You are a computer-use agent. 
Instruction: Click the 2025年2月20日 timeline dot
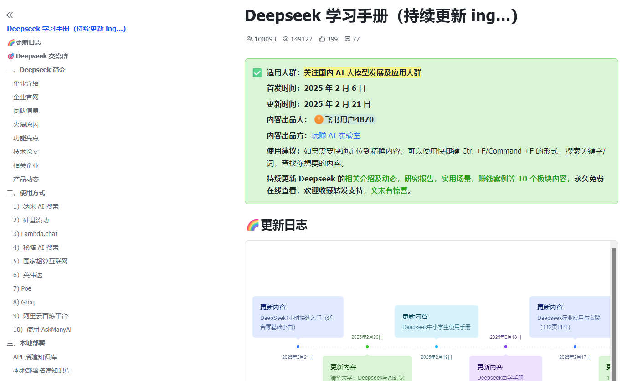(367, 347)
